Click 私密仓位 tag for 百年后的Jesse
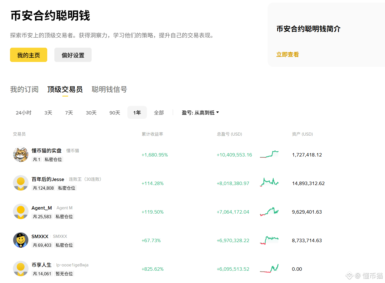Image resolution: width=385 pixels, height=283 pixels. (67, 188)
